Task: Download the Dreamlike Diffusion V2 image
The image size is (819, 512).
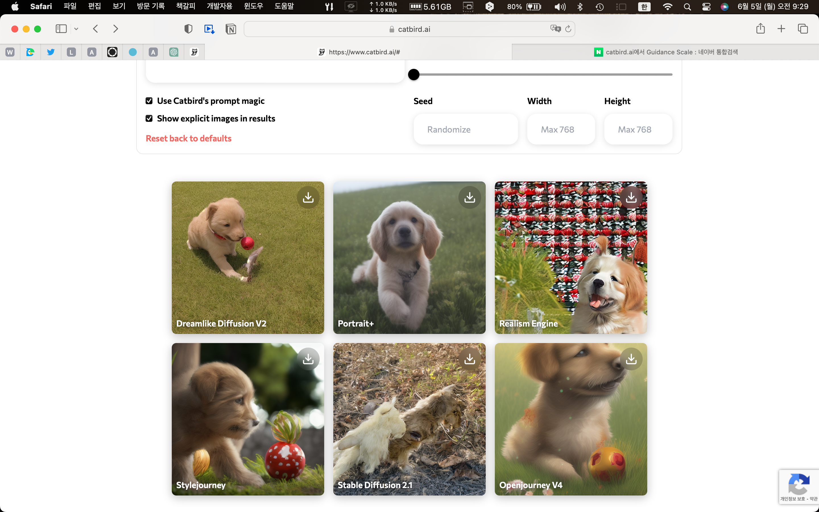Action: click(308, 197)
